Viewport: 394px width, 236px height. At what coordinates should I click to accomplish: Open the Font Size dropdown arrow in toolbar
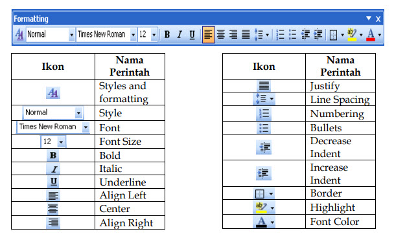[x=154, y=35]
